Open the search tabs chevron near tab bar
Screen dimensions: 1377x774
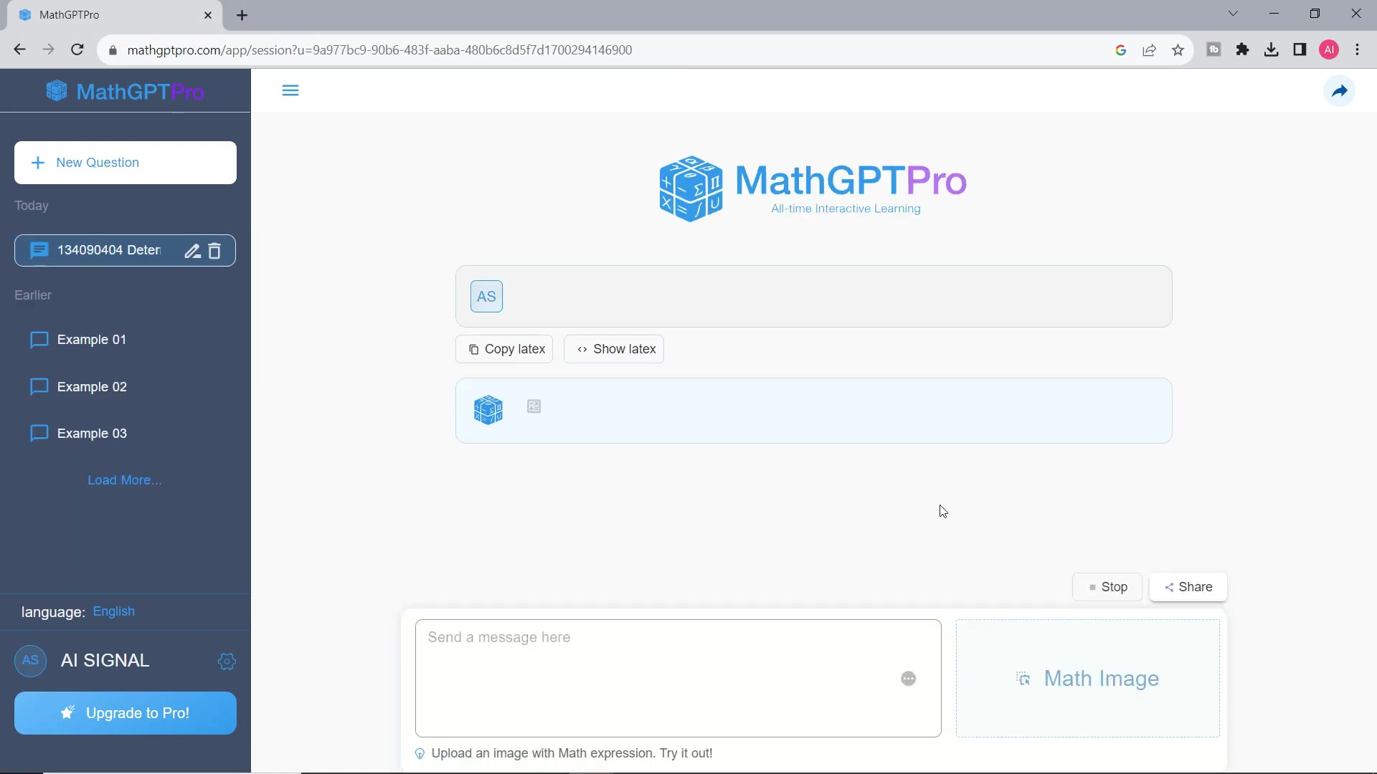tap(1231, 14)
